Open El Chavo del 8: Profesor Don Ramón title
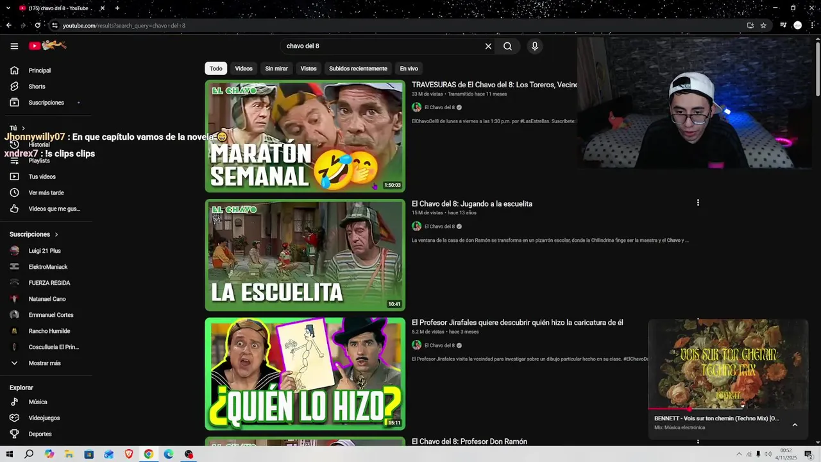This screenshot has width=821, height=462. pos(470,441)
